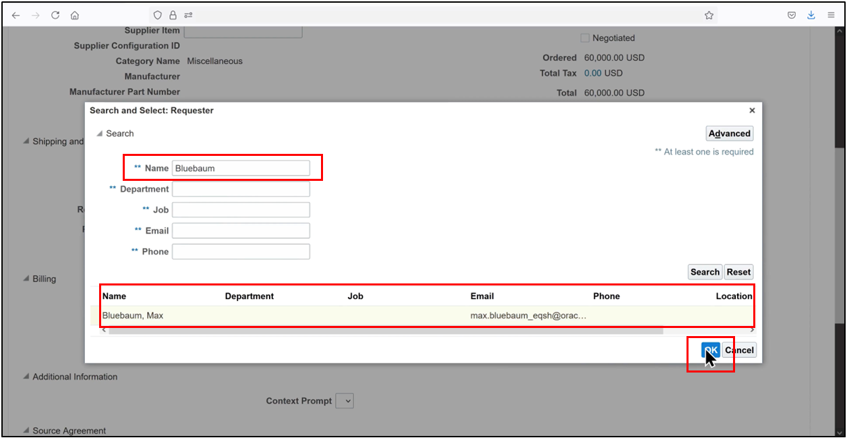The width and height of the screenshot is (847, 440).
Task: Click the Search button in the dialog
Action: [704, 271]
